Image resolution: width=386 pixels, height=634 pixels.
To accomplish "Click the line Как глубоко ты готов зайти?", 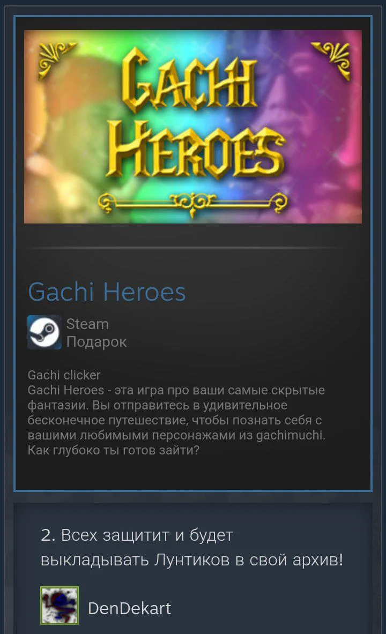I will tap(113, 450).
